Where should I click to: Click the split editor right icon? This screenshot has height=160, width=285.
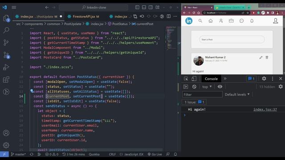coord(169,16)
